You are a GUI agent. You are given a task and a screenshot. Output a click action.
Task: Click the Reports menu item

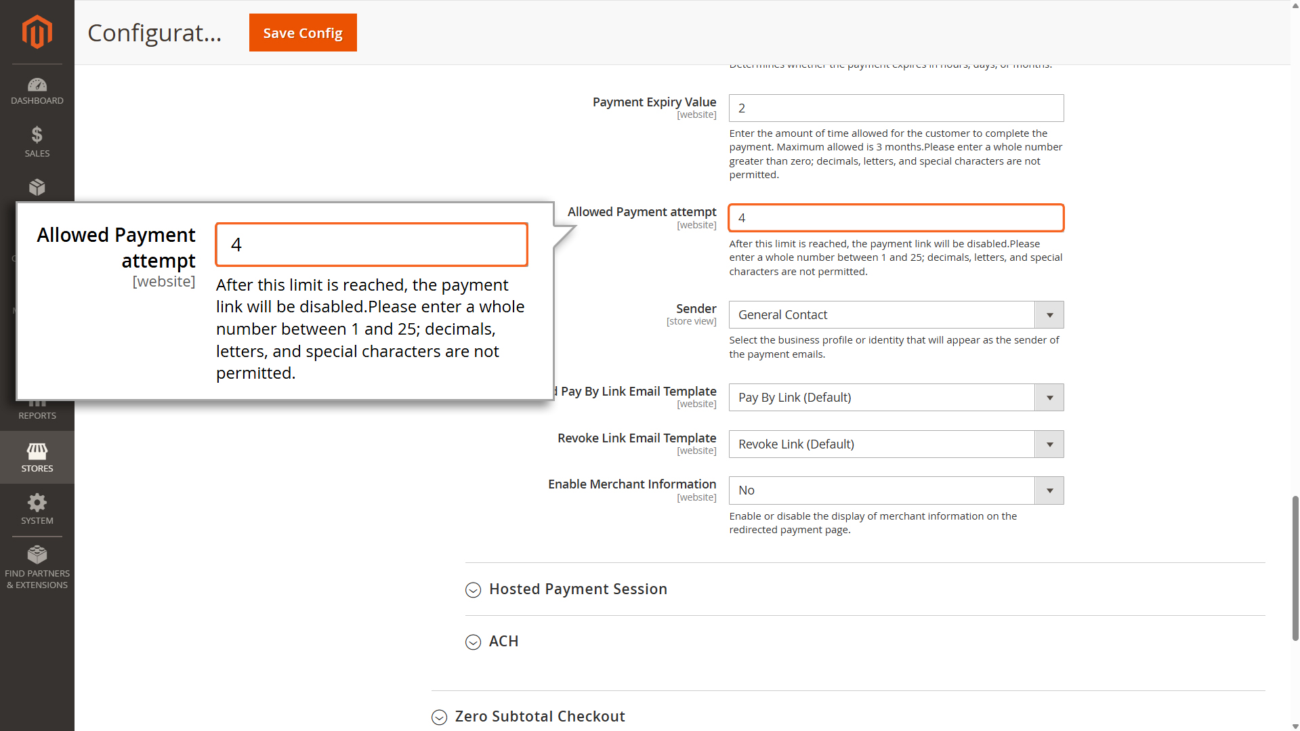[37, 414]
